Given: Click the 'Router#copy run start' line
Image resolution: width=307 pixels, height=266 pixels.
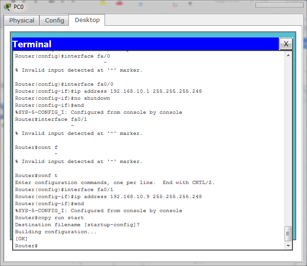Looking at the screenshot, I should click(49, 218).
